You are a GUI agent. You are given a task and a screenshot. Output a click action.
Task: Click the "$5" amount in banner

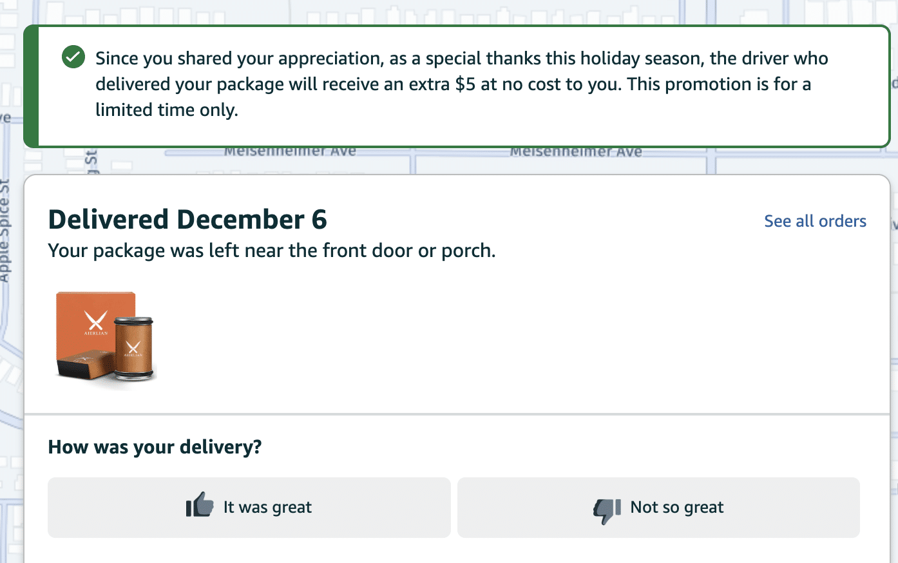pyautogui.click(x=464, y=84)
